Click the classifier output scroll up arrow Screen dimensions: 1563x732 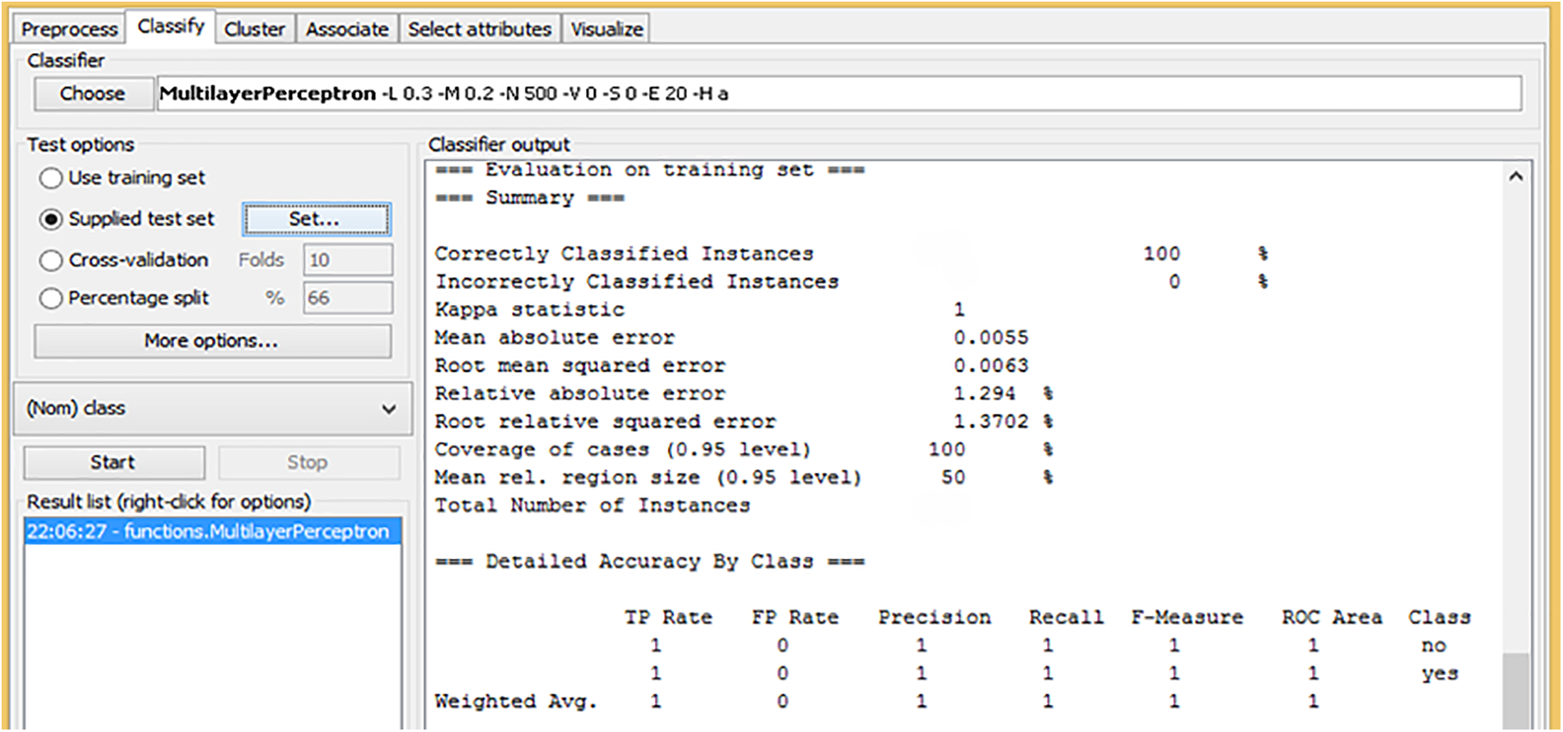pyautogui.click(x=1515, y=176)
